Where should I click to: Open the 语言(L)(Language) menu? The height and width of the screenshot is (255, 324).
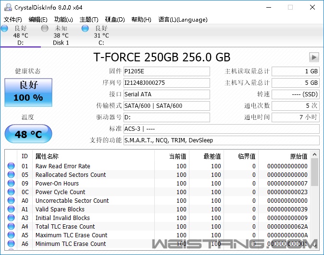pyautogui.click(x=183, y=20)
